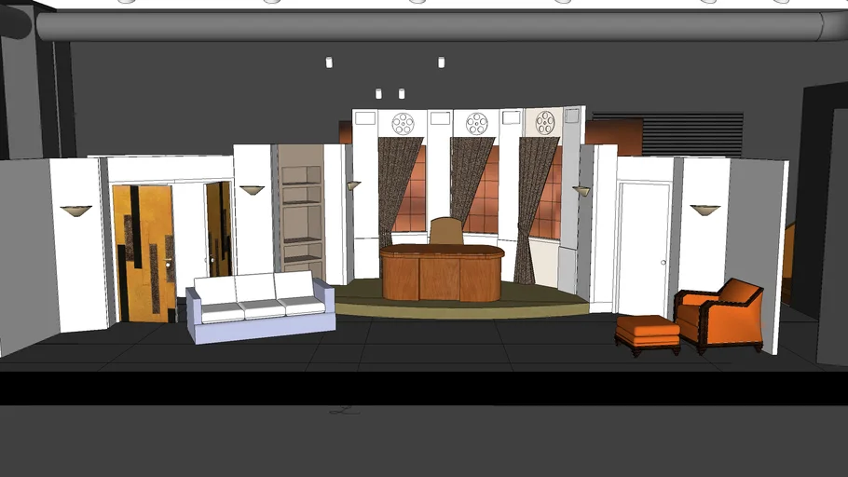Click the white door on right wall

[x=643, y=247]
